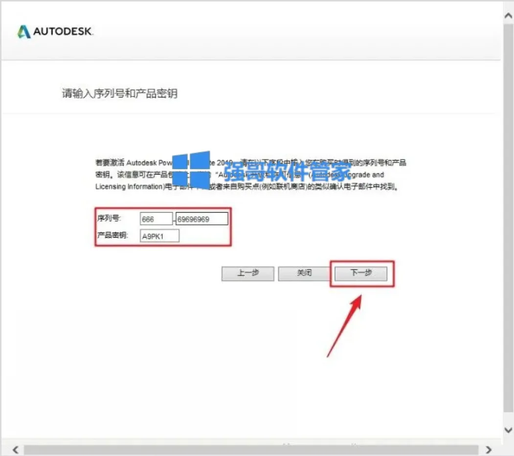This screenshot has width=514, height=456.
Task: Click the text line starting with Licensing Information
Action: [x=247, y=187]
